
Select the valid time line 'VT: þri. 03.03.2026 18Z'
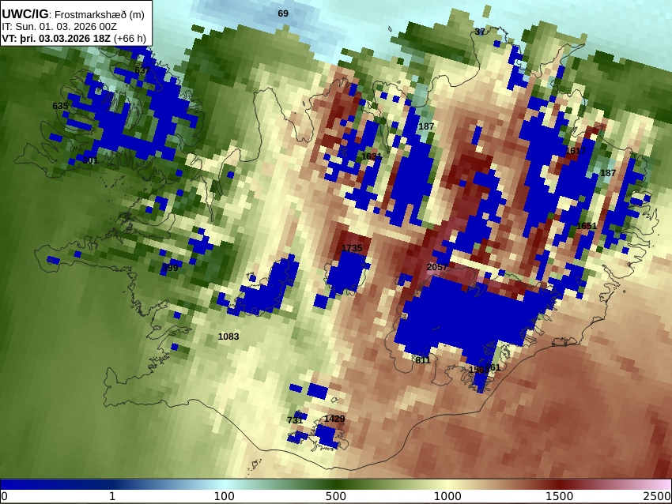pos(56,39)
